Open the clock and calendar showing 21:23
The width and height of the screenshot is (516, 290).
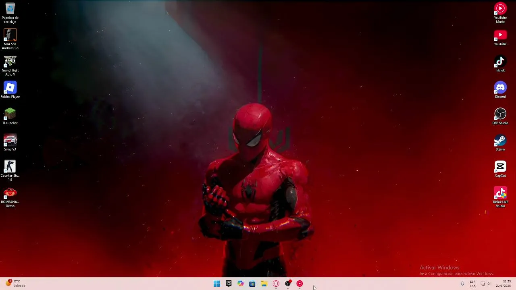click(504, 284)
